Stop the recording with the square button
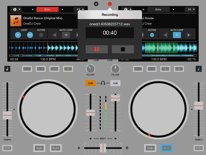206x155 pixels. pyautogui.click(x=123, y=49)
